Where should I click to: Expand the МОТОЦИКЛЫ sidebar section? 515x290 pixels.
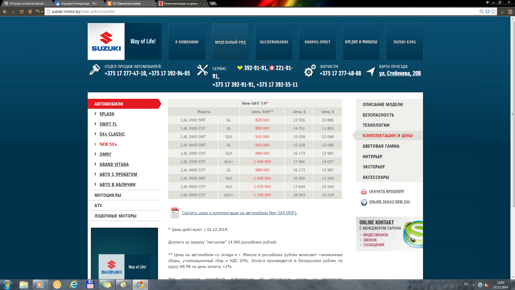108,195
